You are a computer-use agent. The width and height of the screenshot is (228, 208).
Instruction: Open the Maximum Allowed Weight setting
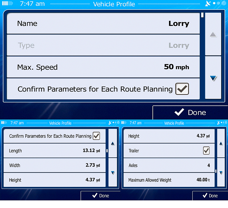[x=168, y=180]
